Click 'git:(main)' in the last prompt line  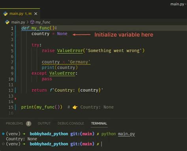(x=82, y=144)
